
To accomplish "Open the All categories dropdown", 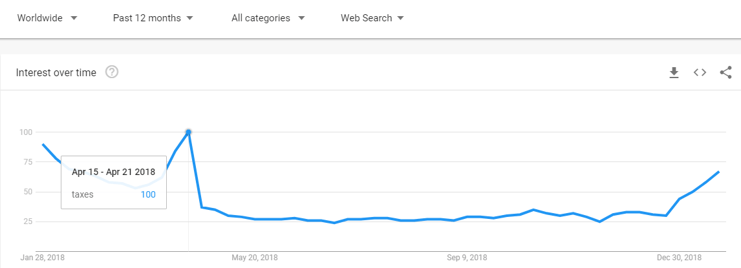I will (268, 18).
